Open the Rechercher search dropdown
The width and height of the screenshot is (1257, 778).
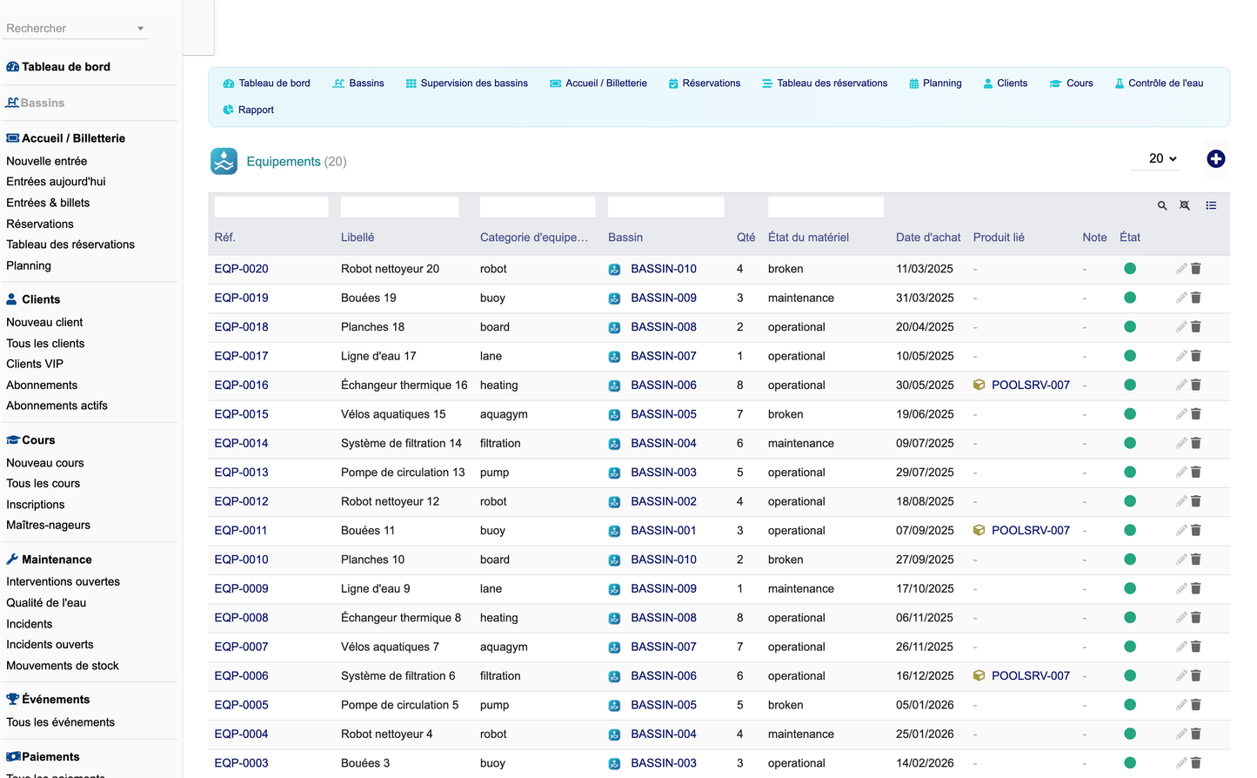[x=75, y=28]
